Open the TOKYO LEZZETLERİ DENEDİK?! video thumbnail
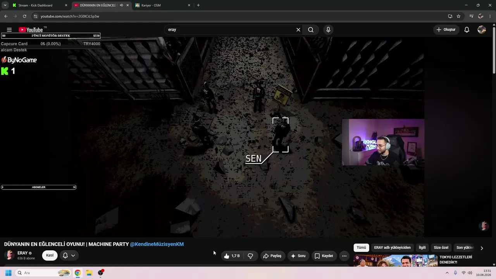 (x=395, y=260)
